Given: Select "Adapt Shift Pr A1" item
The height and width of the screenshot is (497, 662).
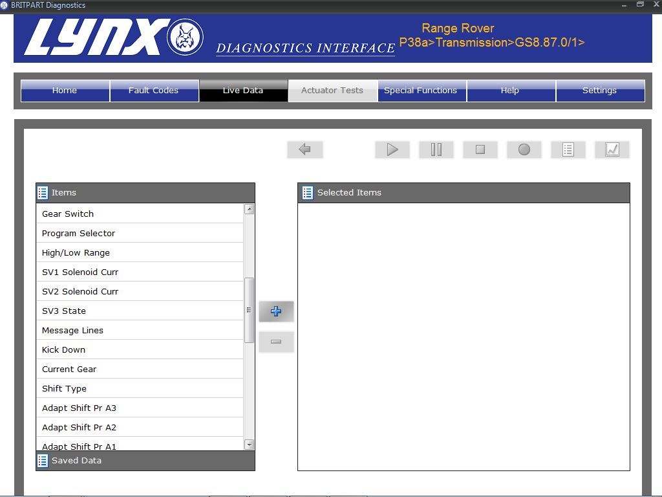Looking at the screenshot, I should tap(140, 444).
